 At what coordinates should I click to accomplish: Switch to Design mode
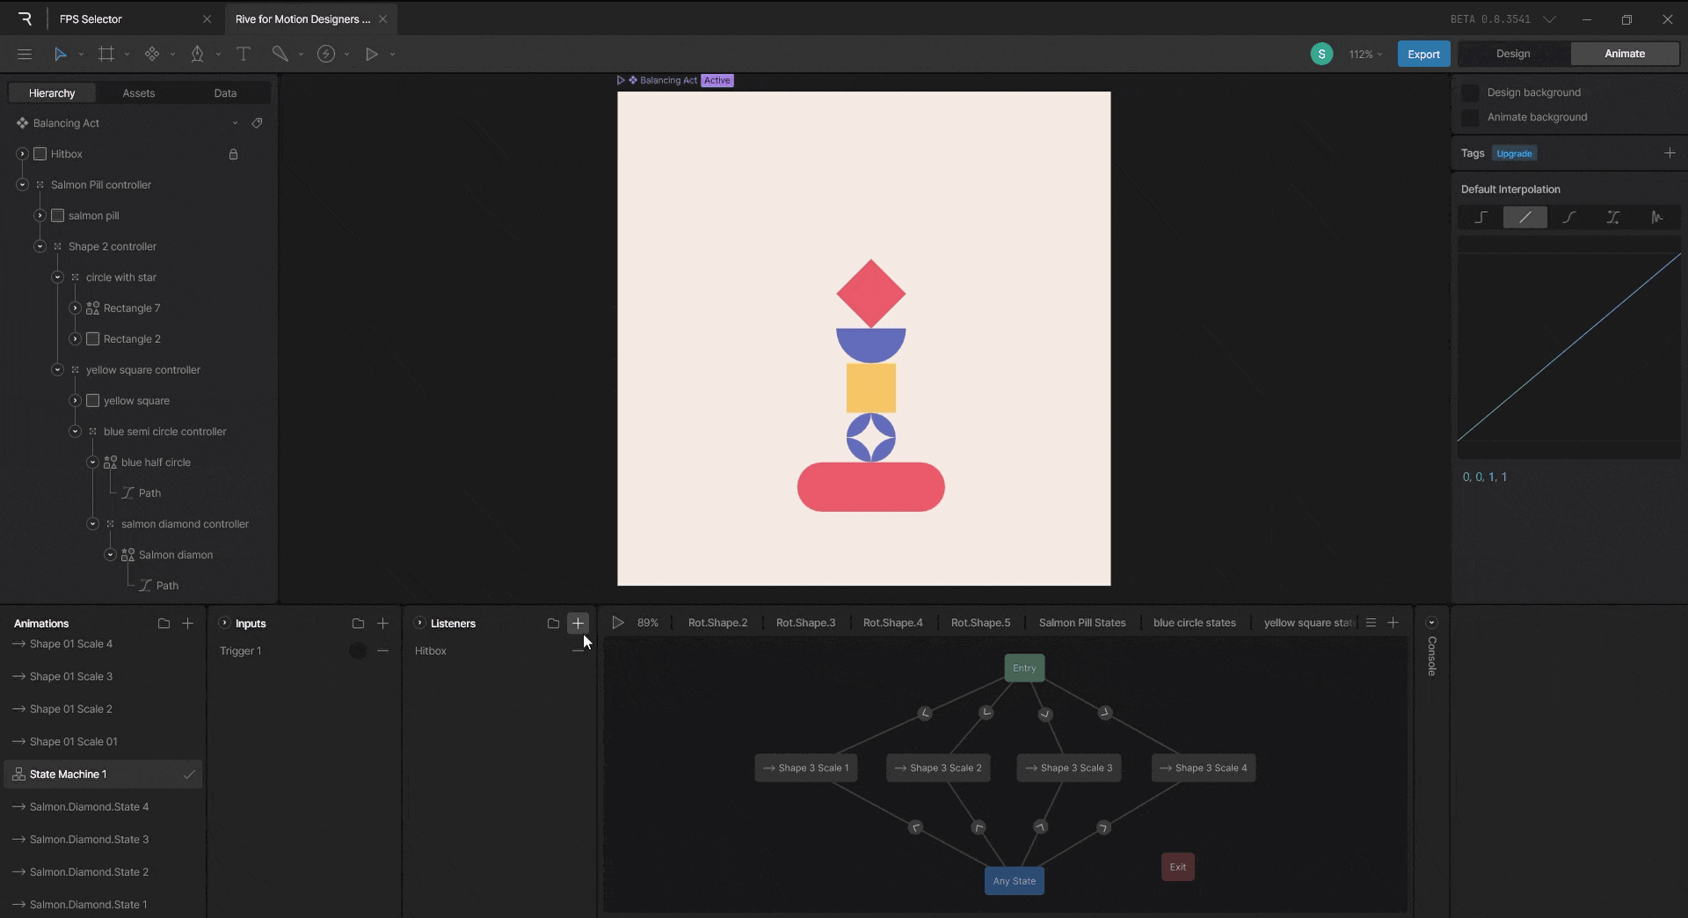(1513, 54)
